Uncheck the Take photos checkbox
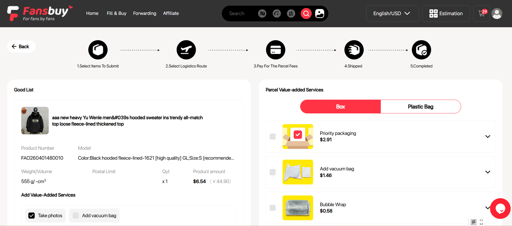Screen dimensions: 512x226 (32, 216)
